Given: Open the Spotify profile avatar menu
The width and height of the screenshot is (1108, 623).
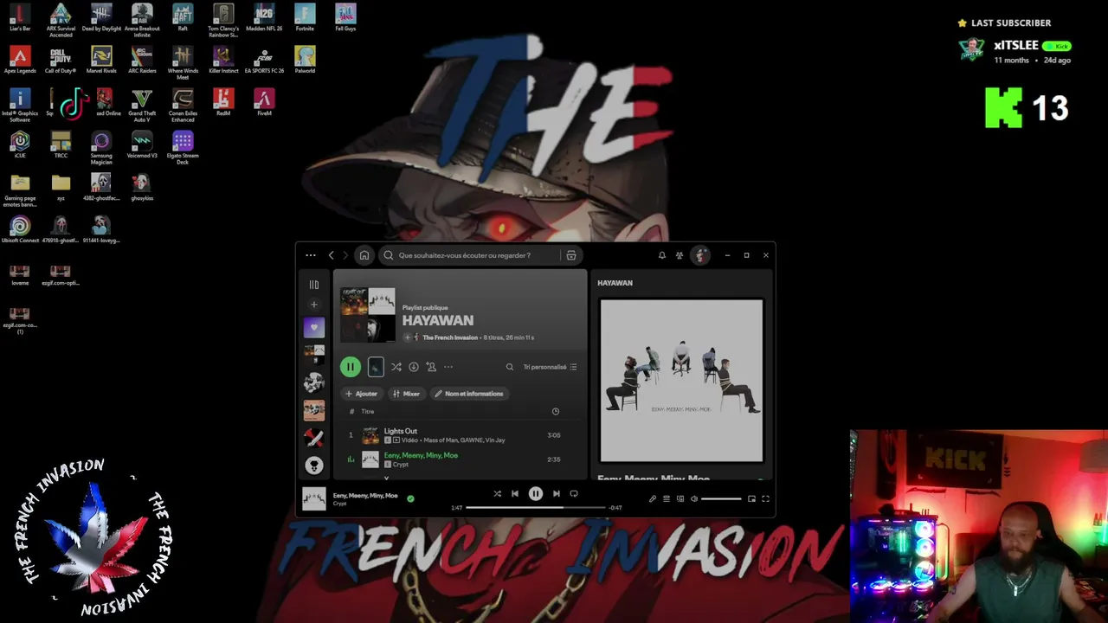Looking at the screenshot, I should (x=700, y=255).
